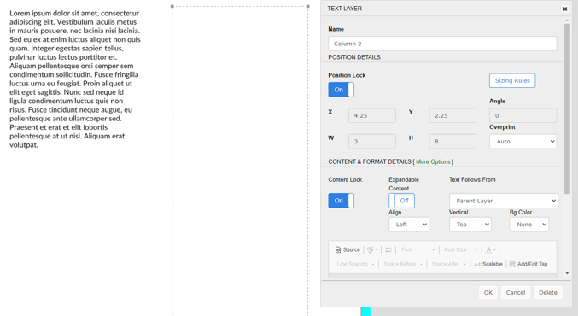Viewport: 578px width, 316px height.
Task: Click the dialog's vertical scrollbar thumb
Action: (567, 108)
